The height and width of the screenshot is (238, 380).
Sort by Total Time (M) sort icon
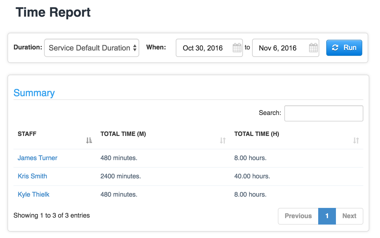click(x=223, y=140)
